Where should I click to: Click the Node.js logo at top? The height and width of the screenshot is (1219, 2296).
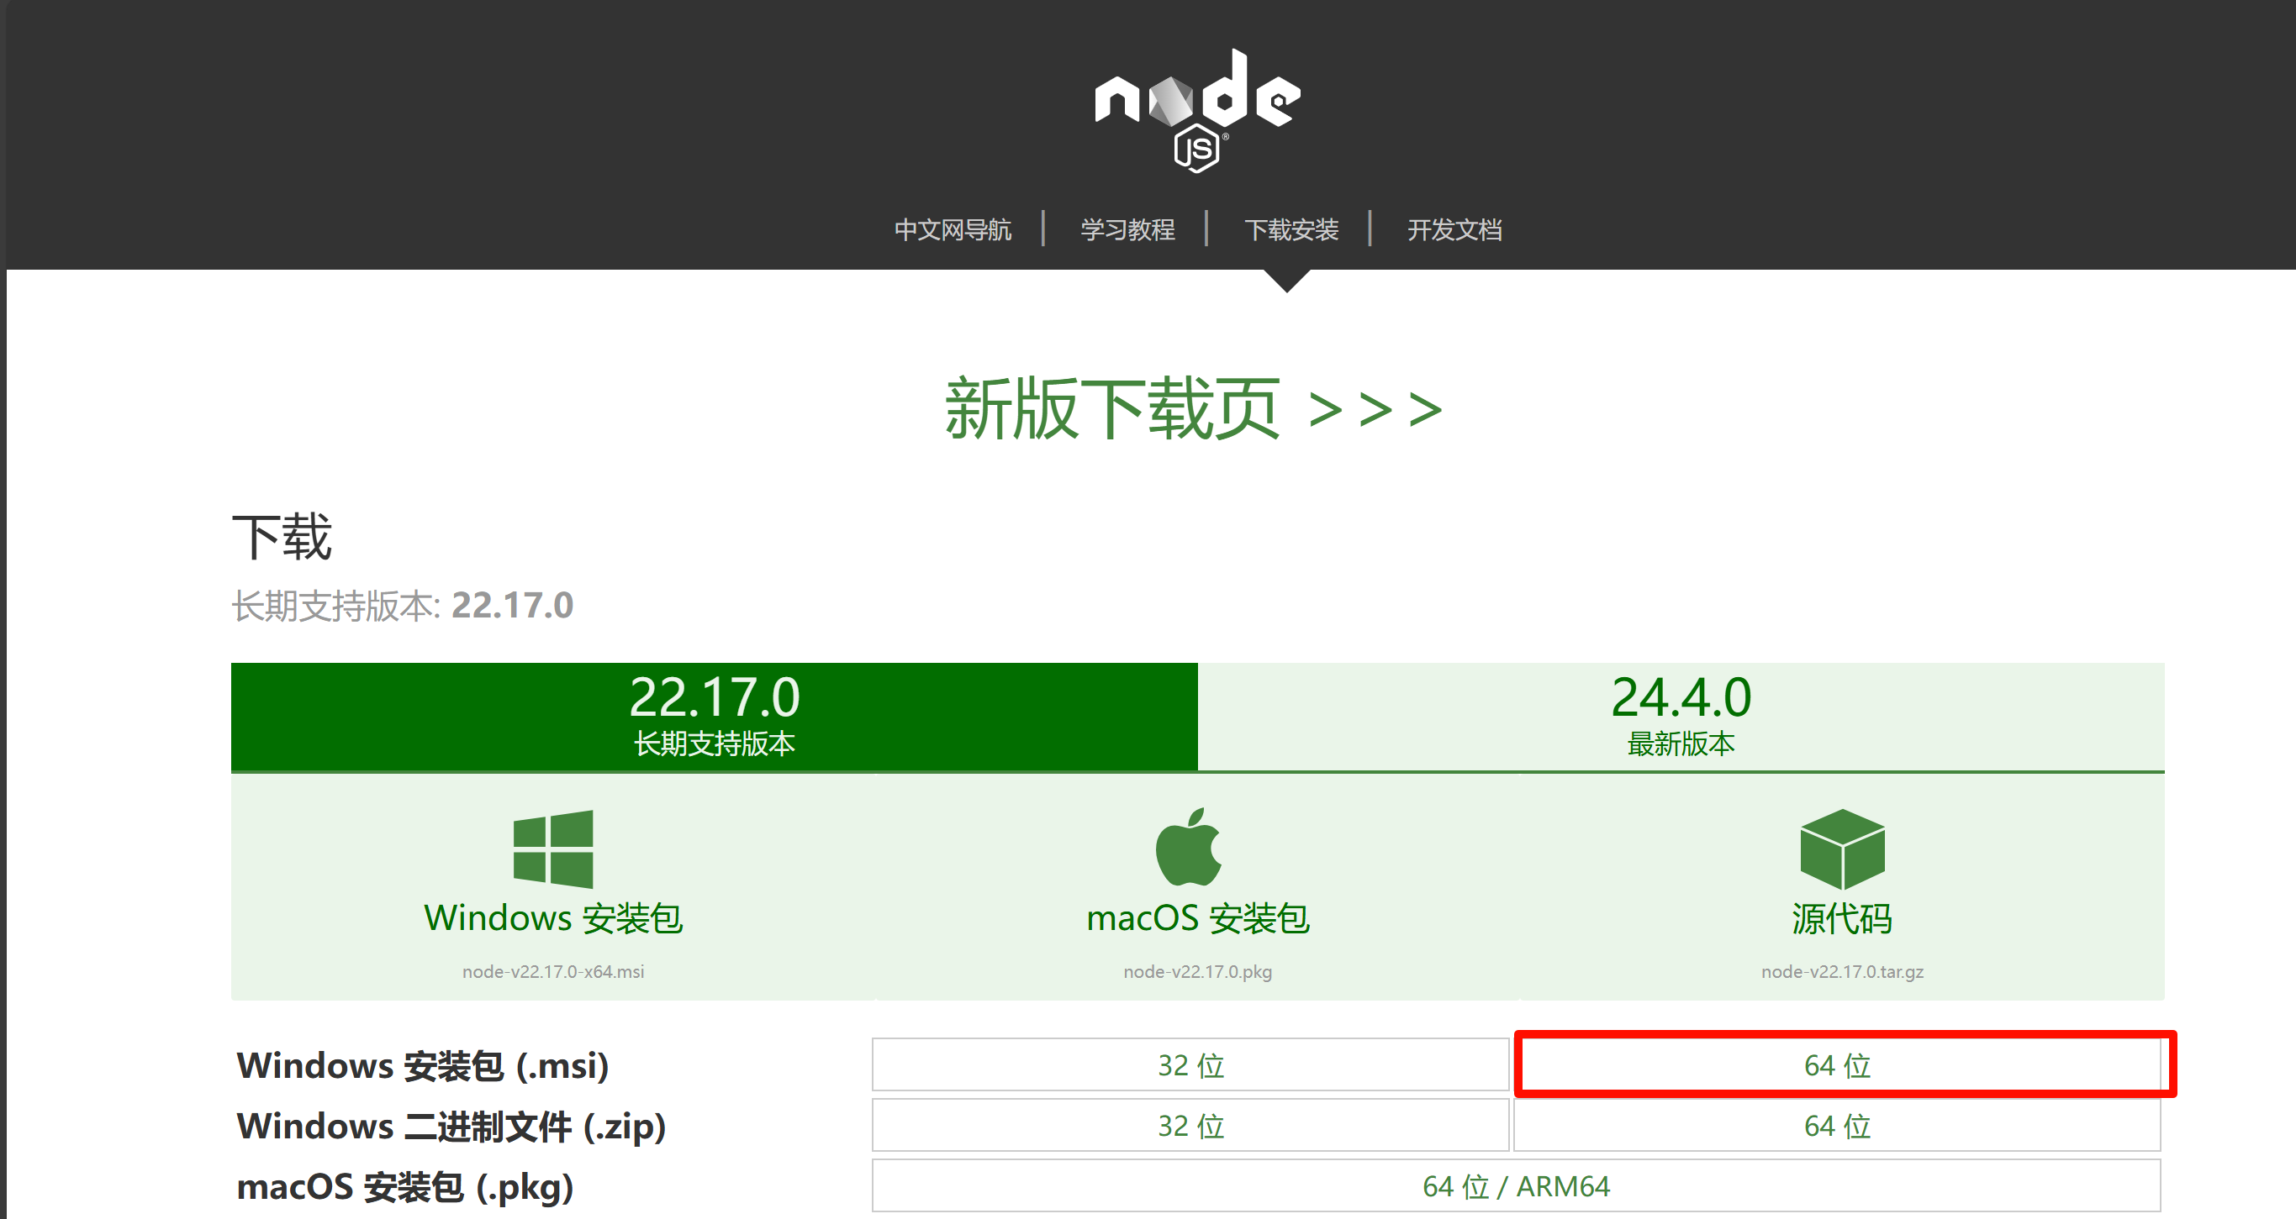coord(1197,110)
